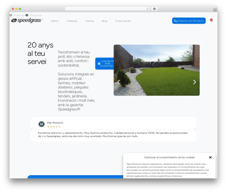Screen dimensions: 227x192
Task: Click the Contacta amb Nosaltres button
Action: 104,64
